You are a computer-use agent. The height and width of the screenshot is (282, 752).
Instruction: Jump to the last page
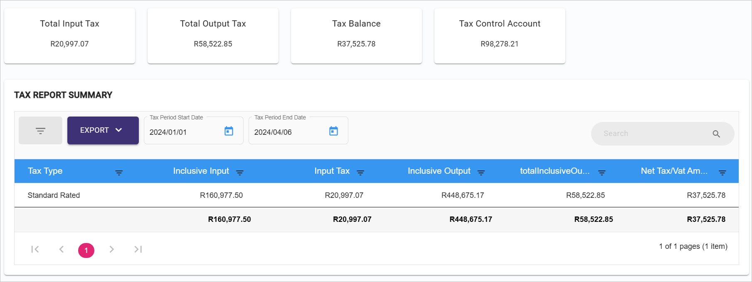(x=138, y=249)
